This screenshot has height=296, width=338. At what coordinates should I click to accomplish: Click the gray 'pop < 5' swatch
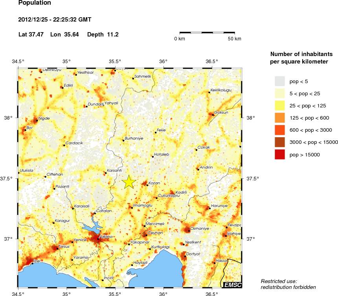pos(279,81)
